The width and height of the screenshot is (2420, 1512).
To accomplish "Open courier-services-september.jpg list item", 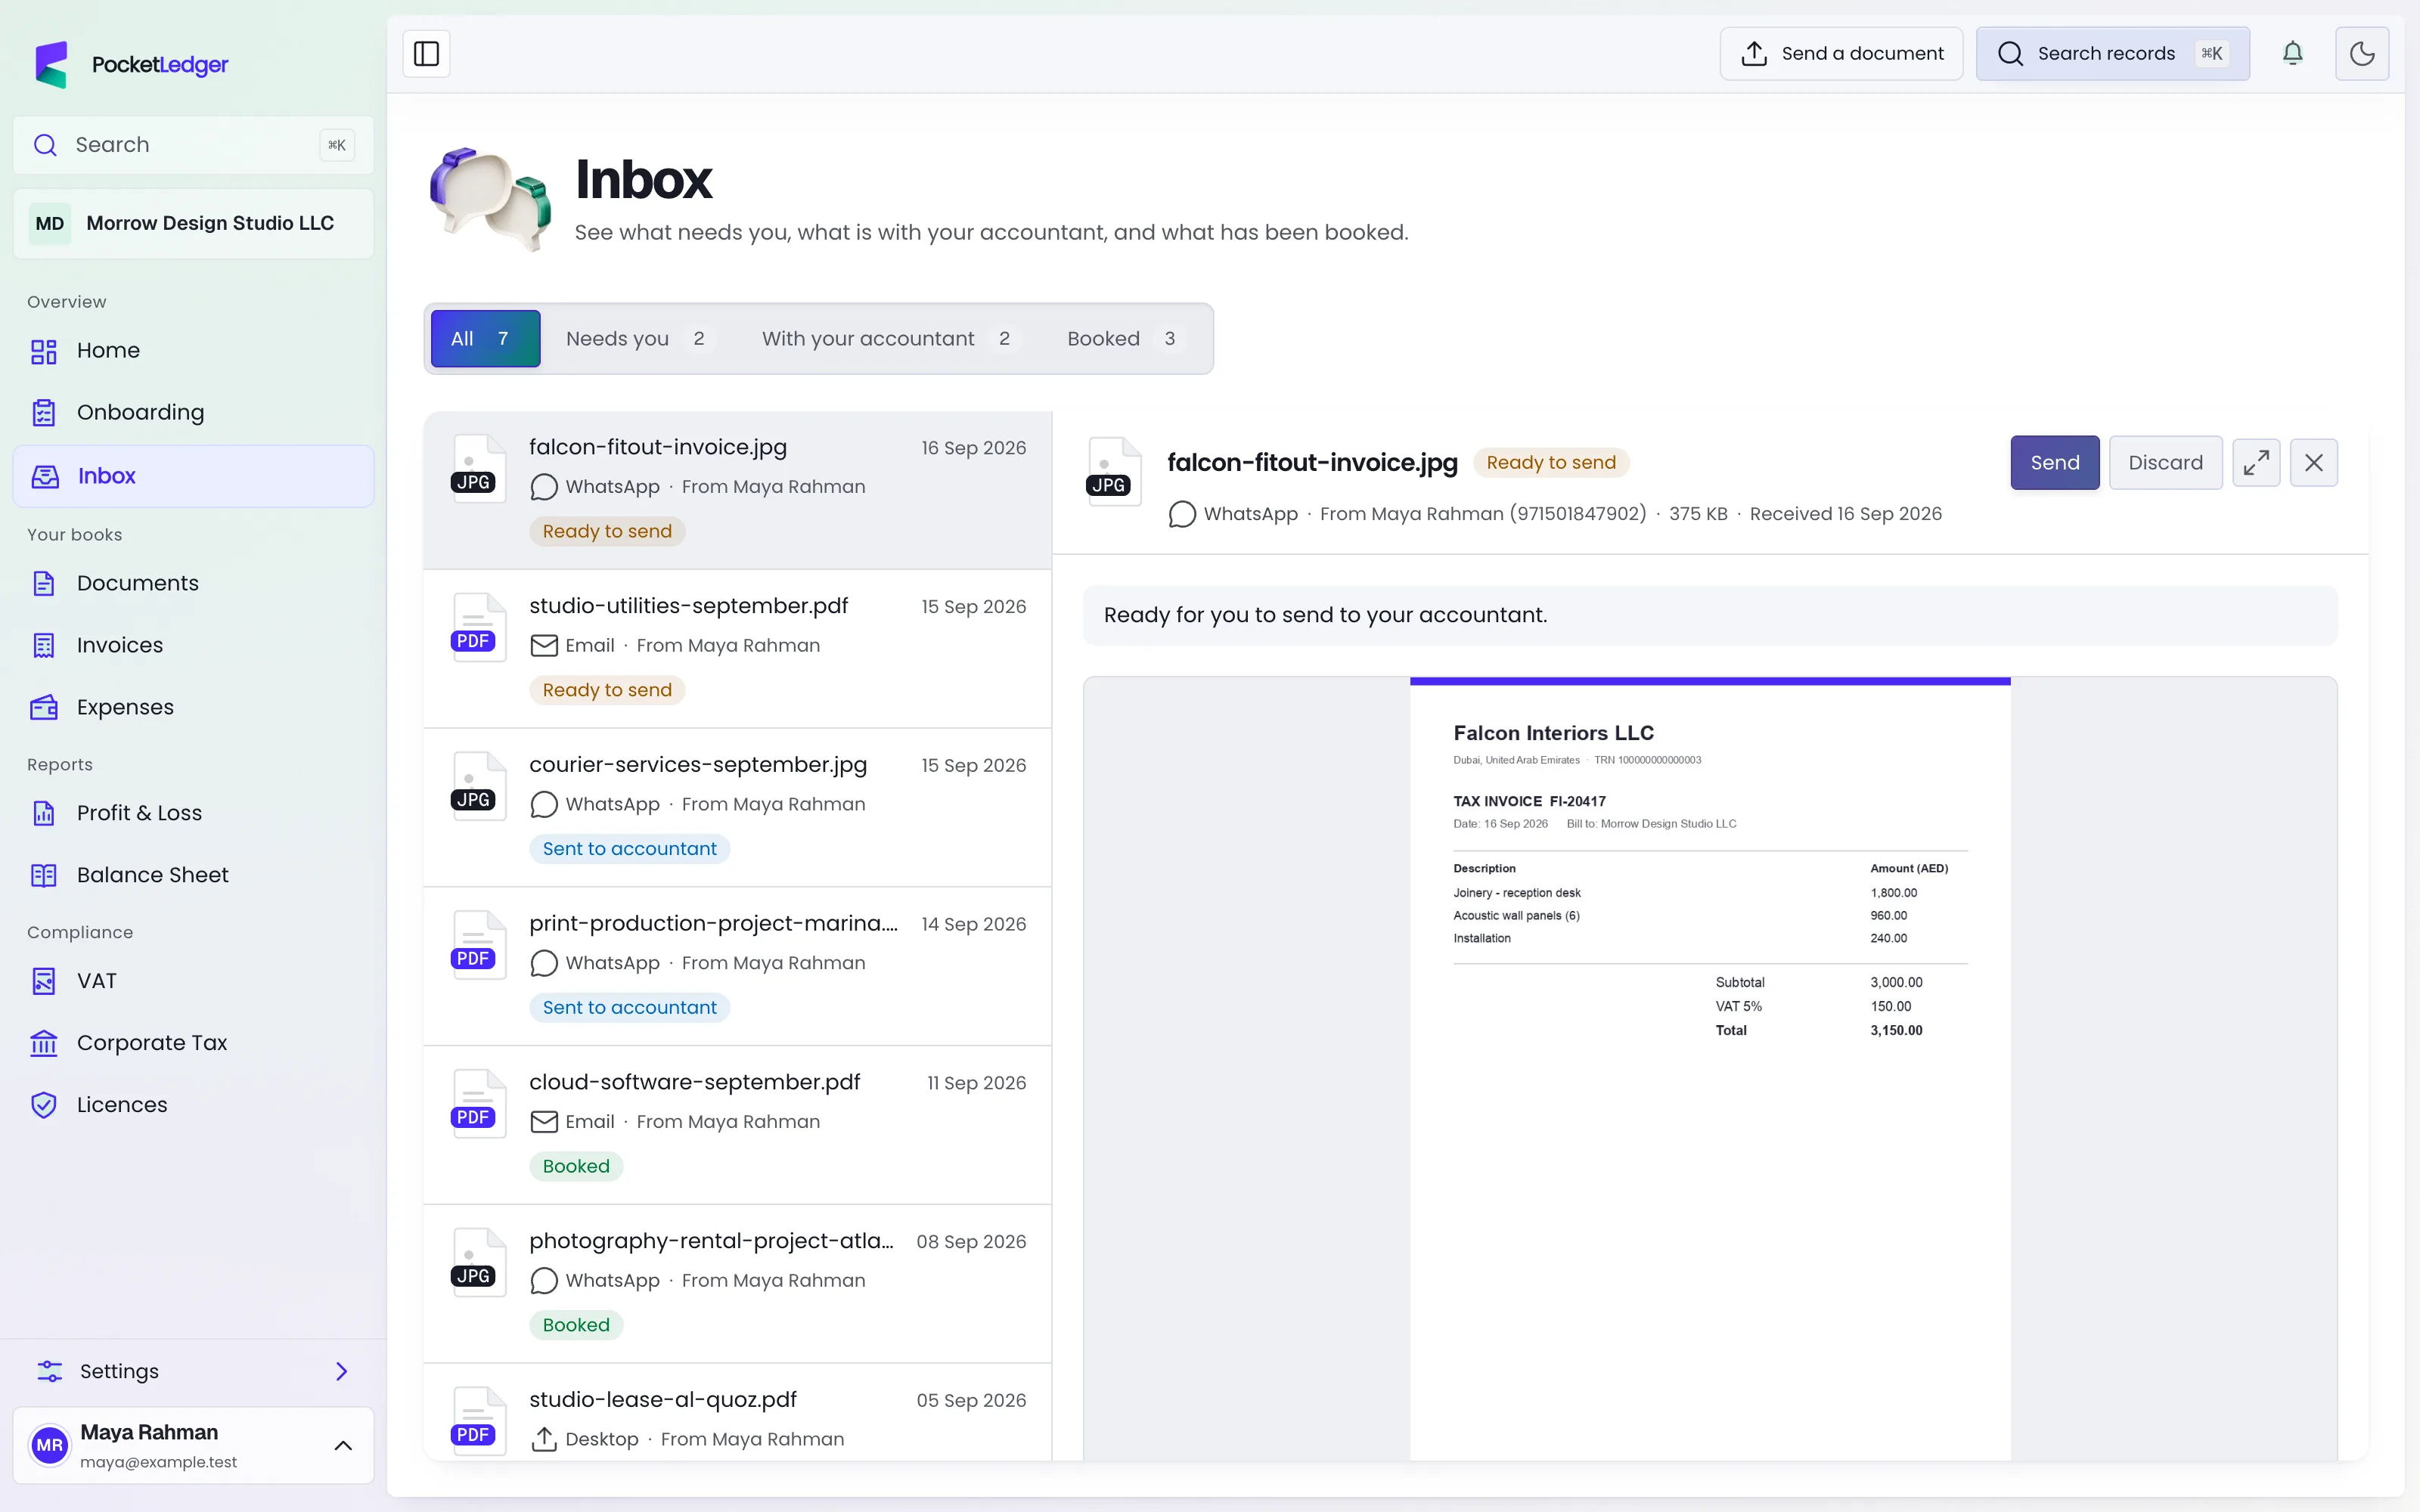I will [738, 807].
